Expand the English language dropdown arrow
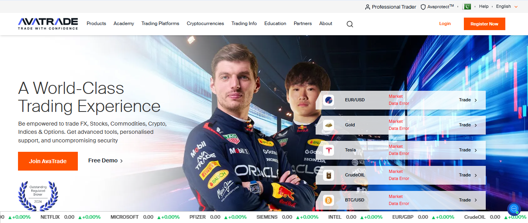 point(516,7)
